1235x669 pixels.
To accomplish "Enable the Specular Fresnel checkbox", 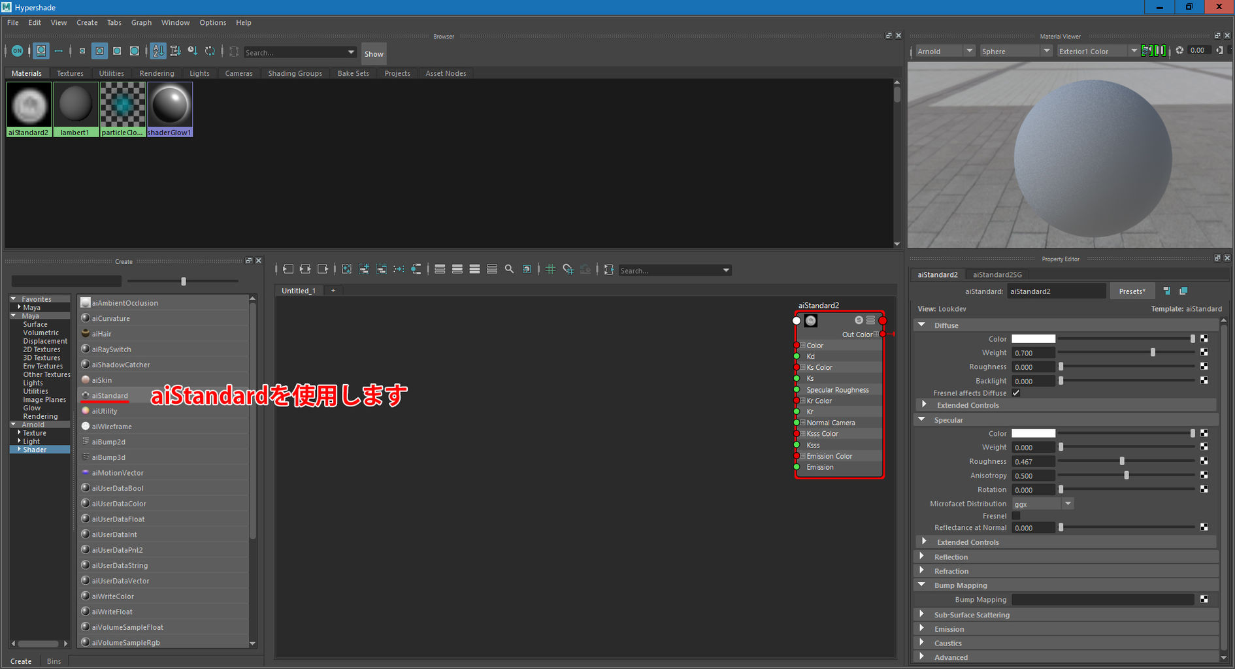I will click(x=1016, y=516).
